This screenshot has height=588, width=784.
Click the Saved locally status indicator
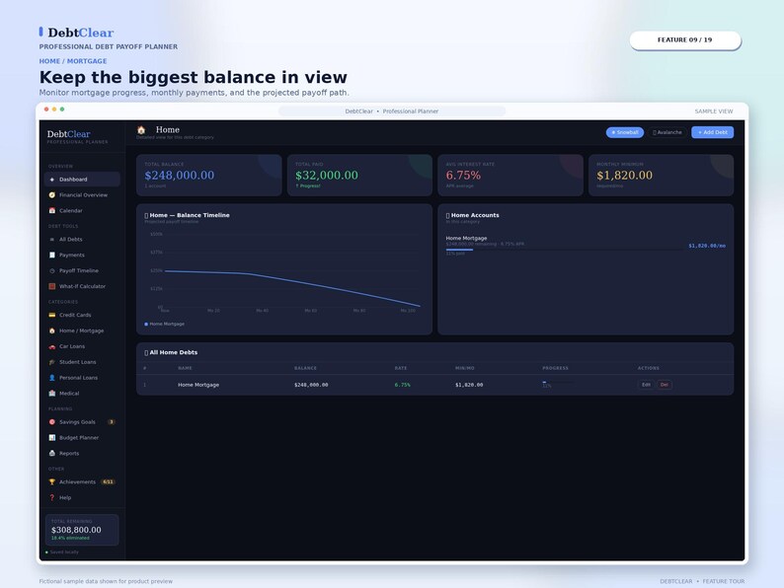[62, 552]
